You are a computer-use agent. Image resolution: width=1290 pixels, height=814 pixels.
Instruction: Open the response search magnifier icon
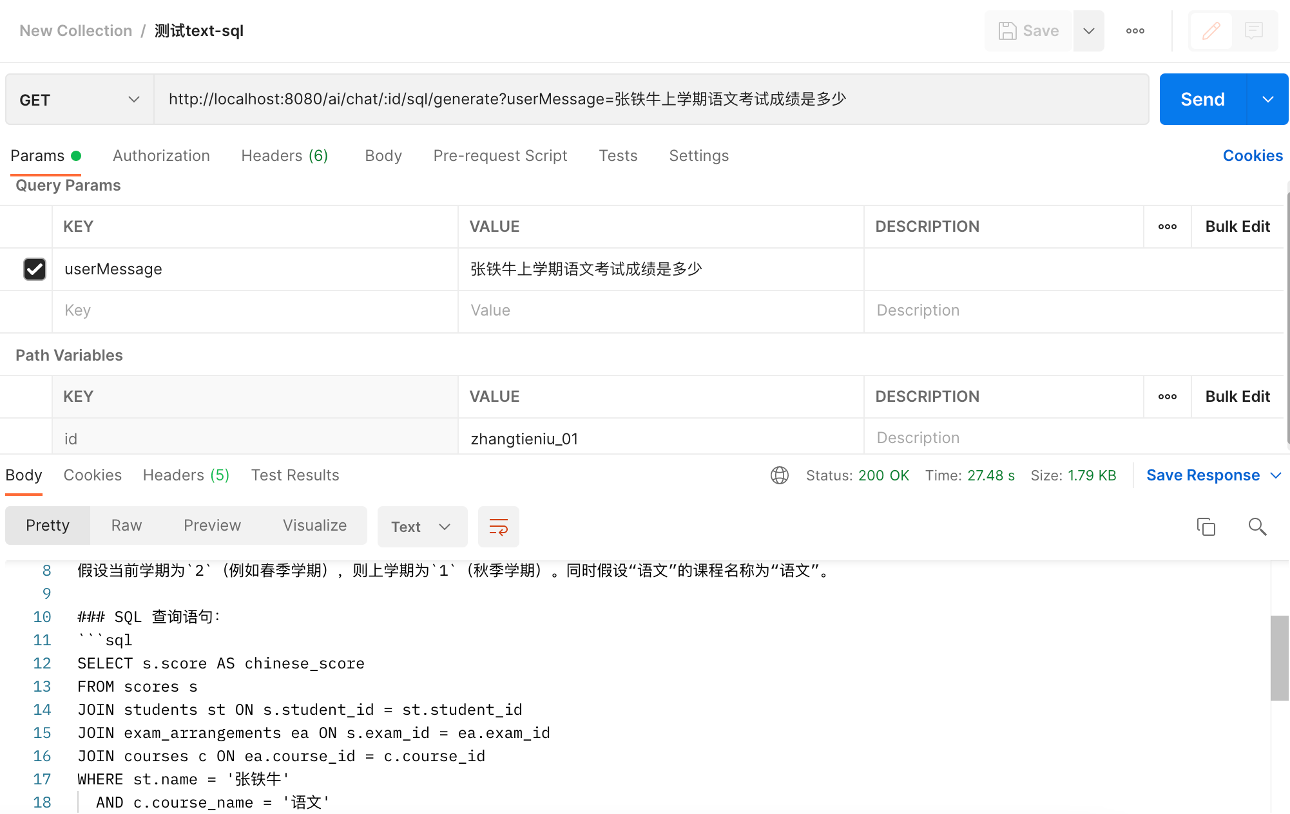click(1256, 527)
